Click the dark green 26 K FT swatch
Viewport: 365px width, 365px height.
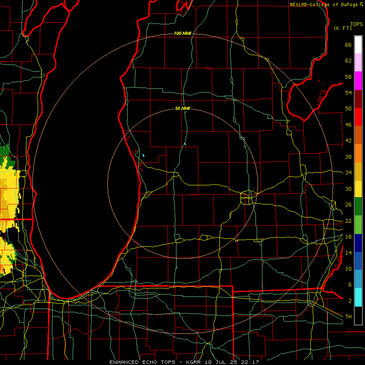(x=358, y=206)
